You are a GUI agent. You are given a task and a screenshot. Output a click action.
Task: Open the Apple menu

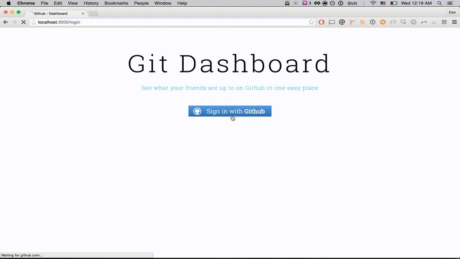(9, 3)
